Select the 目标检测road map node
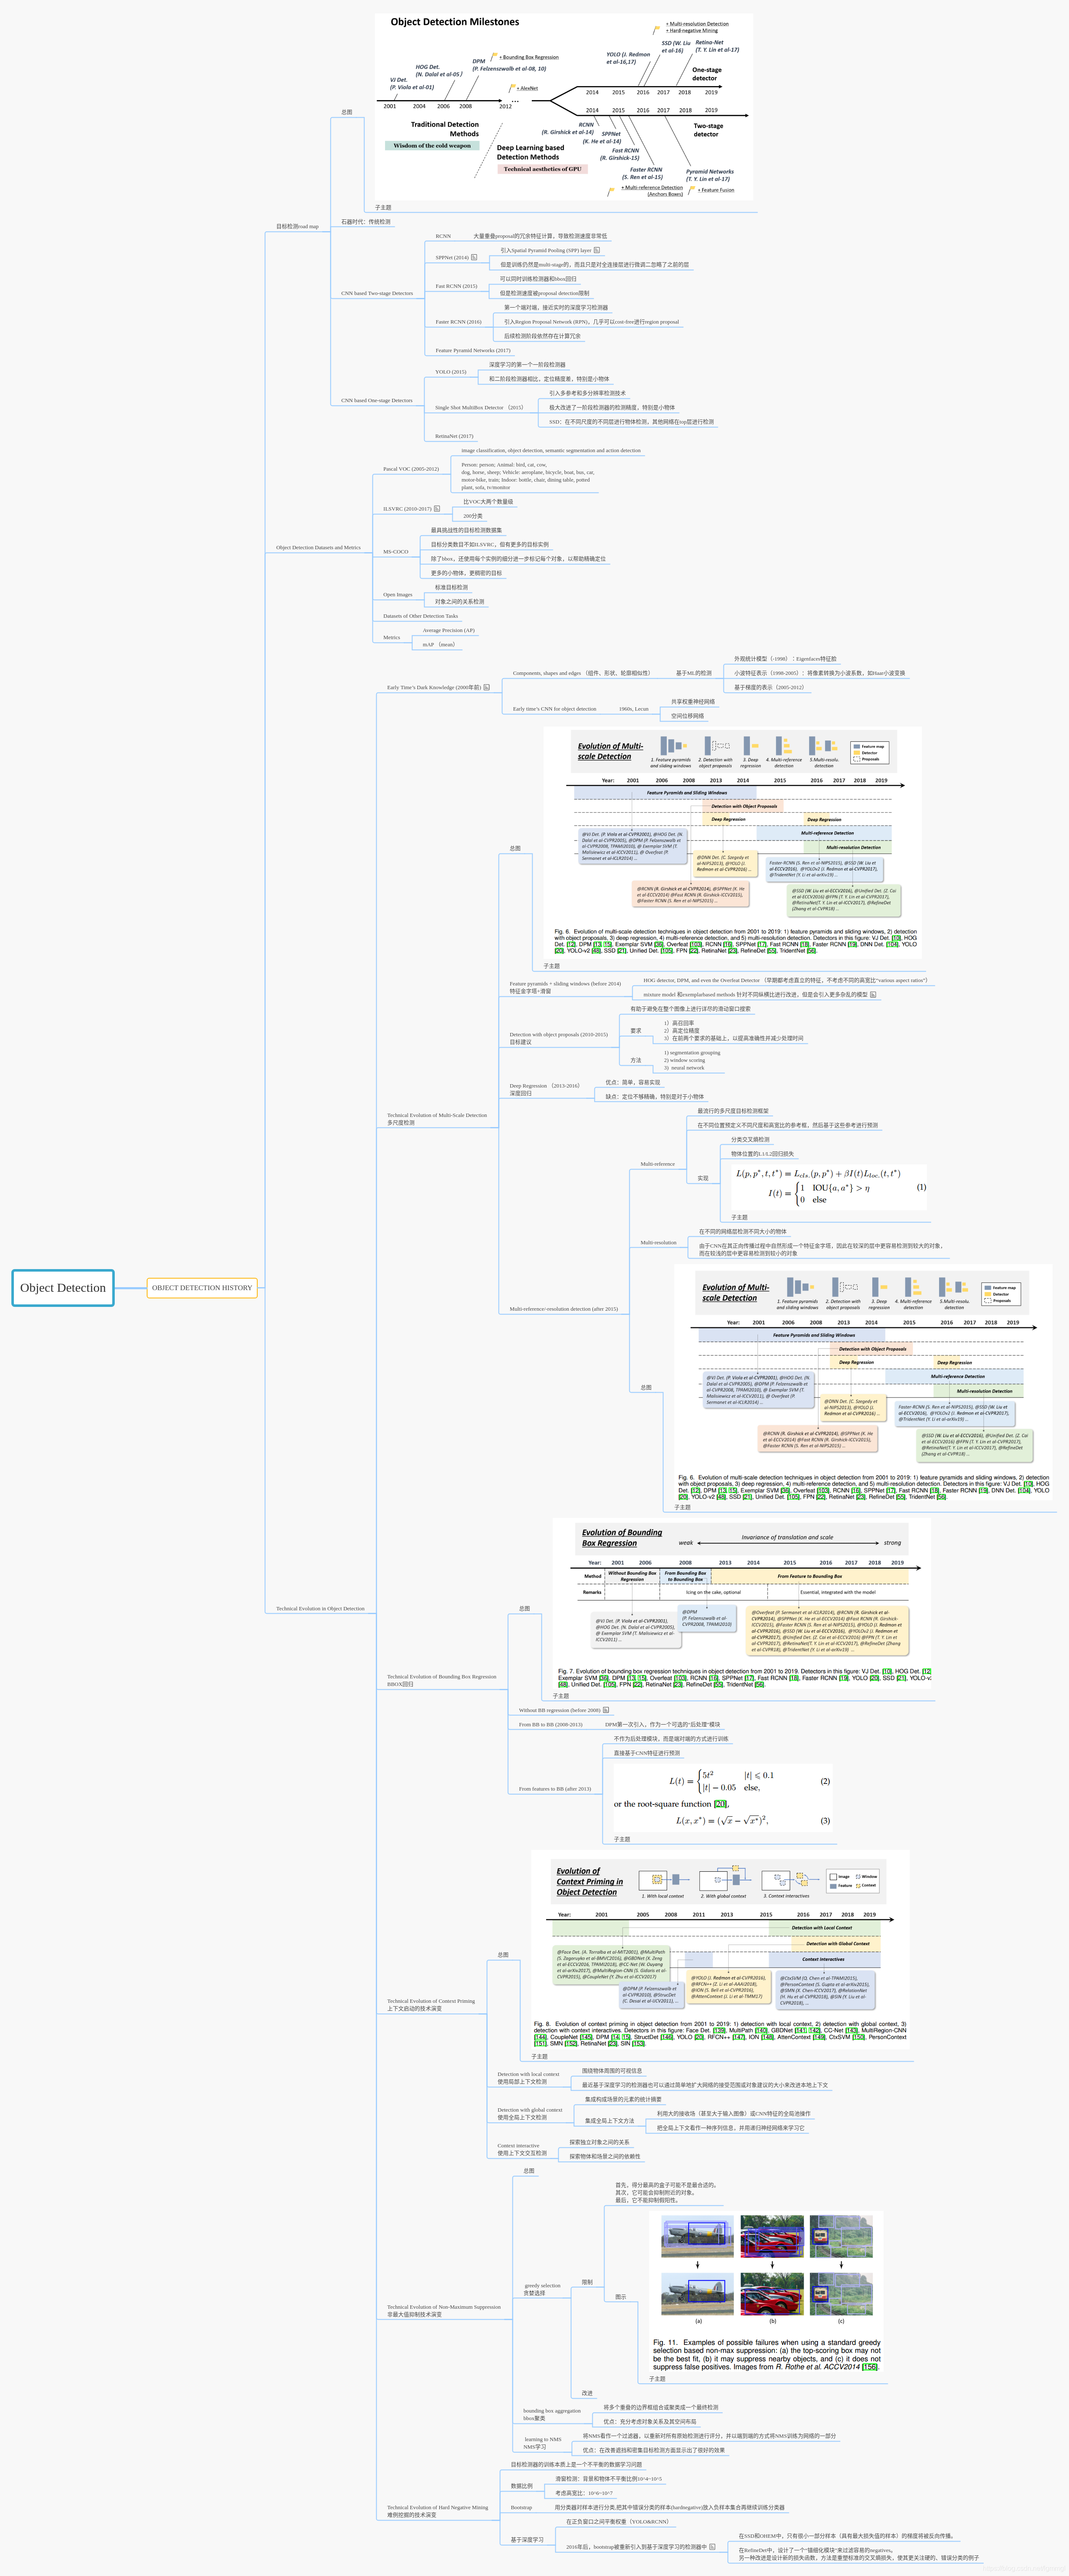Image resolution: width=1069 pixels, height=2576 pixels. pyautogui.click(x=297, y=226)
